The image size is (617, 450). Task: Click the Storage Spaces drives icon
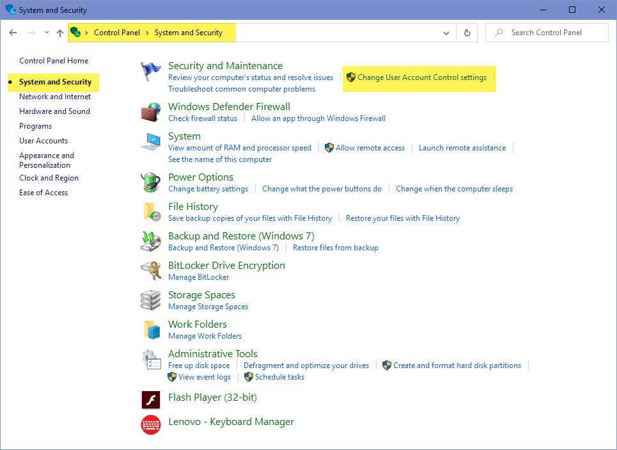151,300
